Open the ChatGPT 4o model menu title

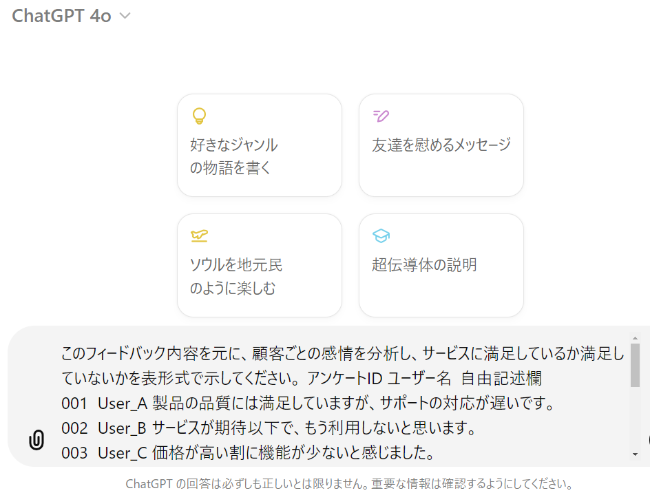click(x=61, y=17)
